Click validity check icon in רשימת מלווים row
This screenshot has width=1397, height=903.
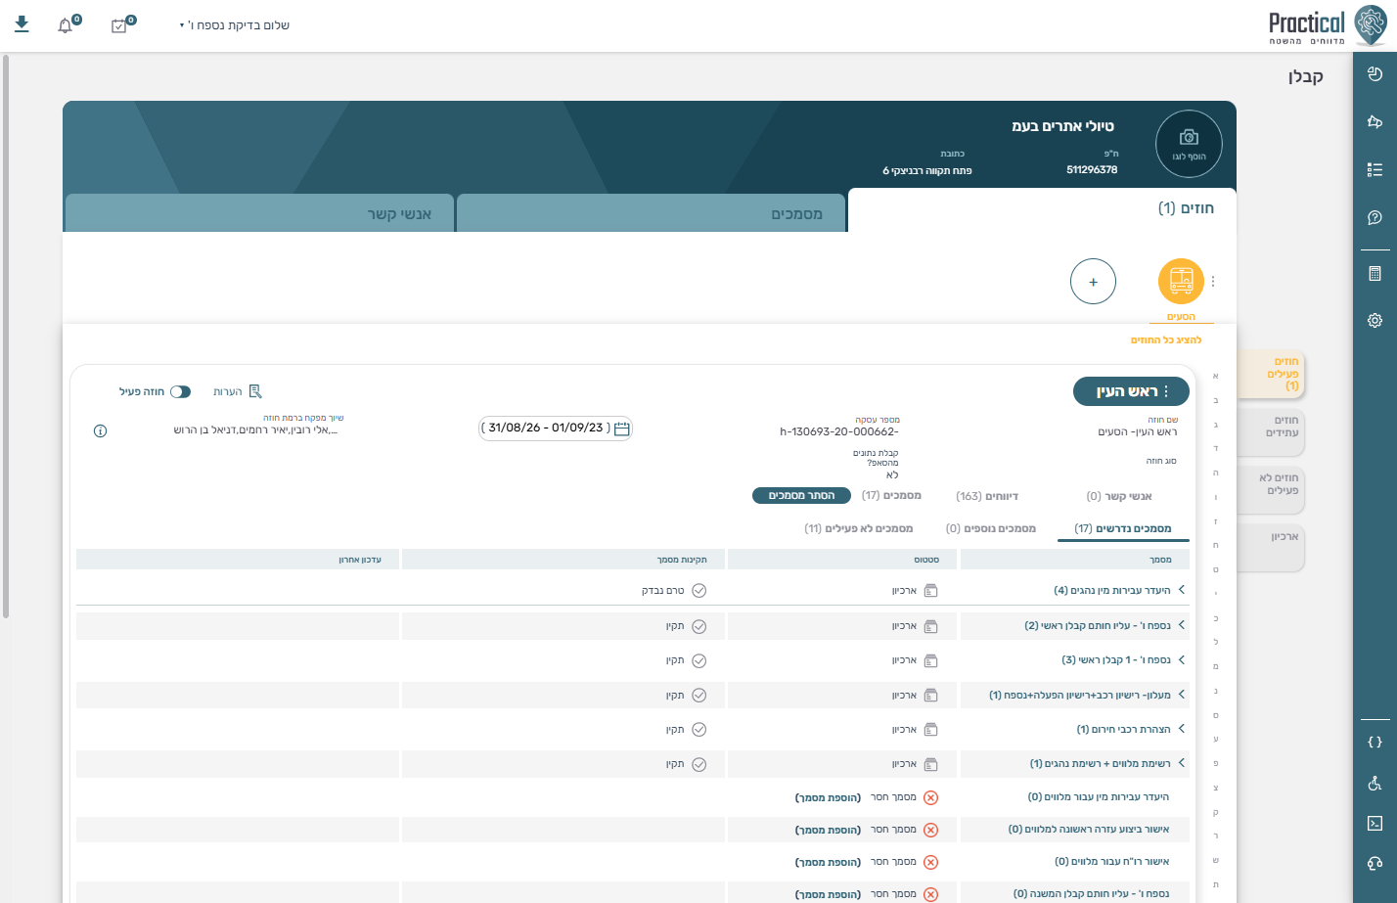[x=698, y=764]
